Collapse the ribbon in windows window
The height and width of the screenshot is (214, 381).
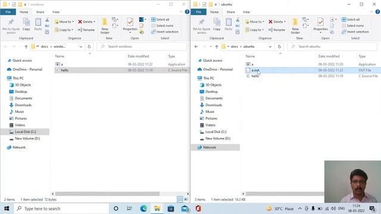181,12
